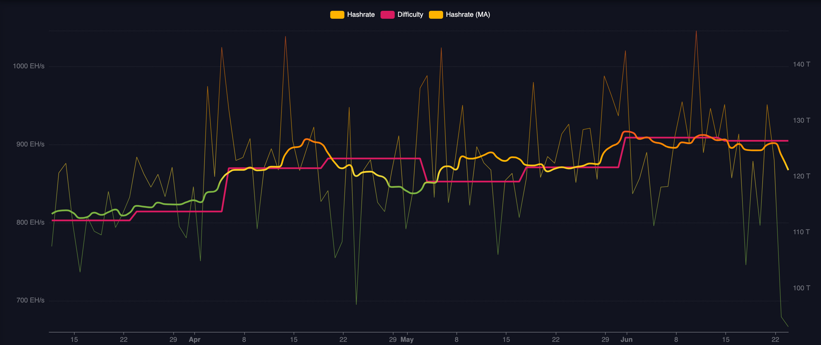
Task: Click the 140 T axis label
Action: click(802, 64)
